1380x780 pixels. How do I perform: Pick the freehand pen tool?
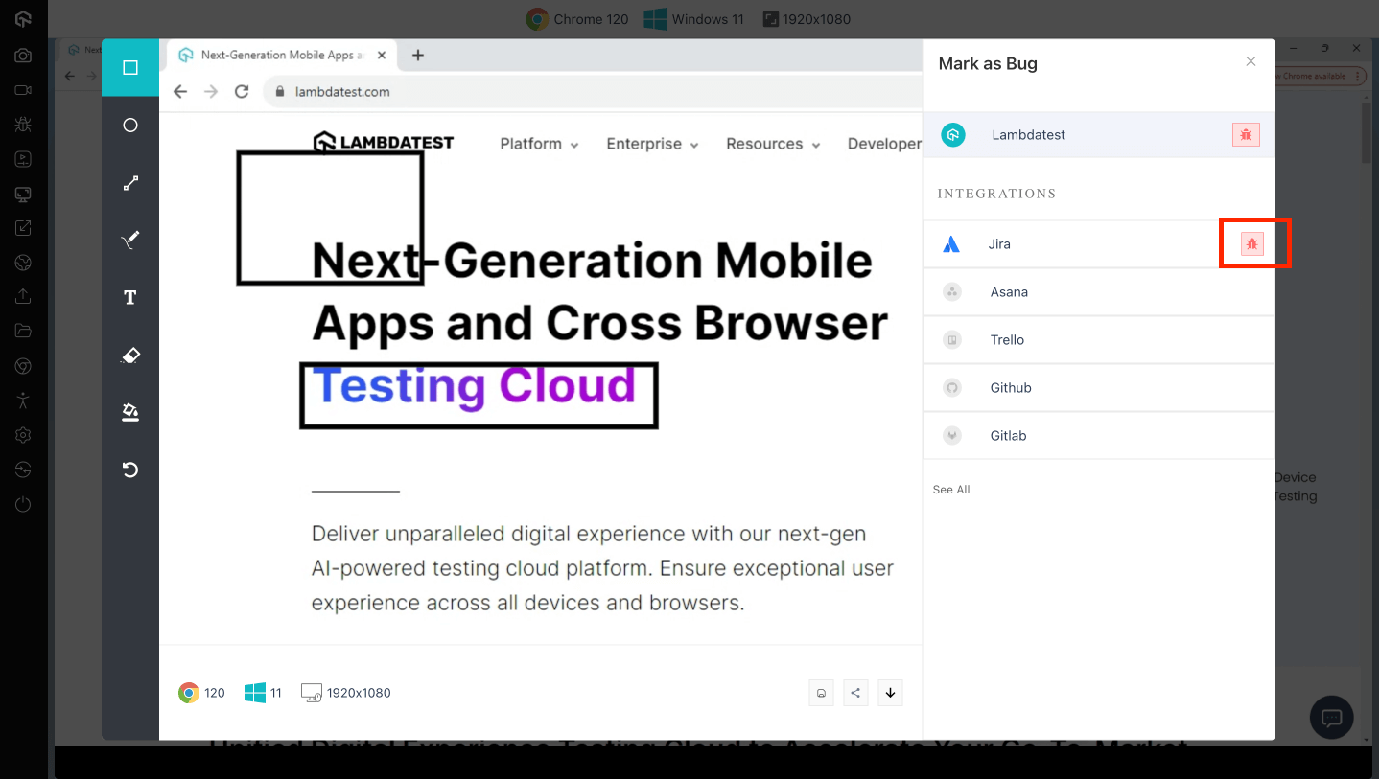click(130, 240)
